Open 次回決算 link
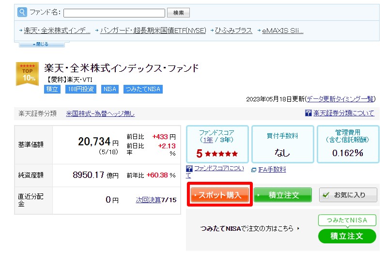This screenshot has height=255, width=385. (148, 200)
